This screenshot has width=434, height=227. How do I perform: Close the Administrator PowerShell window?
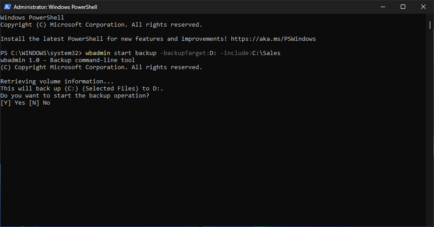pyautogui.click(x=423, y=7)
